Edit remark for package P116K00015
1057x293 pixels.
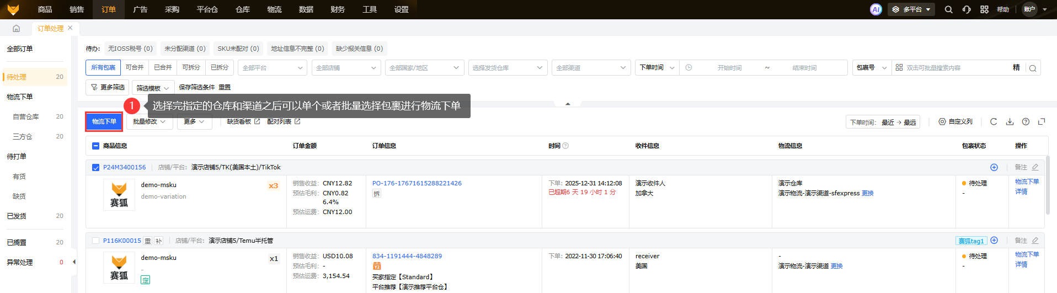1035,241
